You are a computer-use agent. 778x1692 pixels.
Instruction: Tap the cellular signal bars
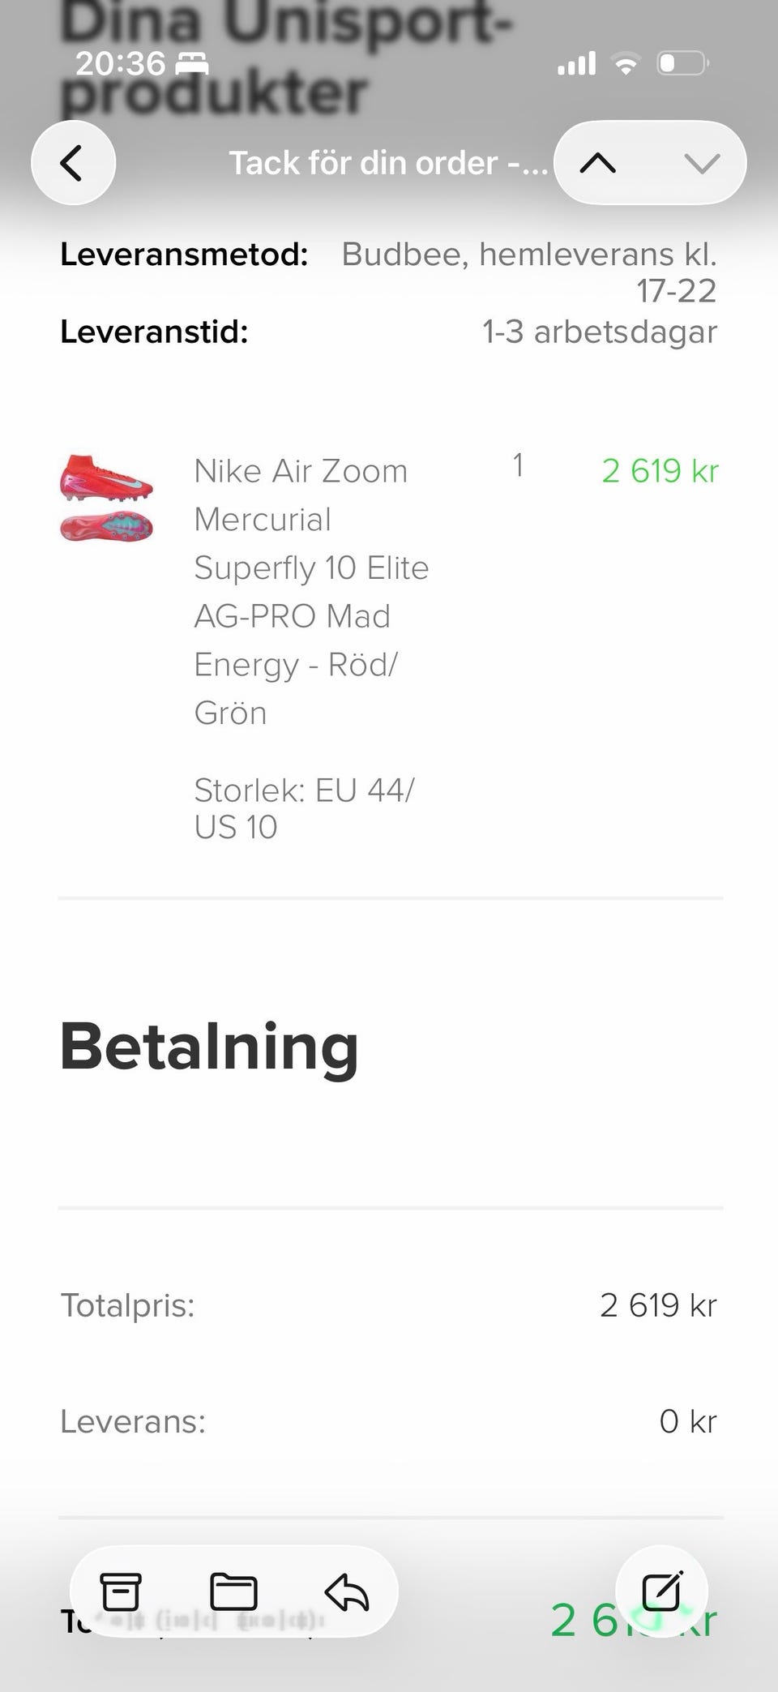576,62
